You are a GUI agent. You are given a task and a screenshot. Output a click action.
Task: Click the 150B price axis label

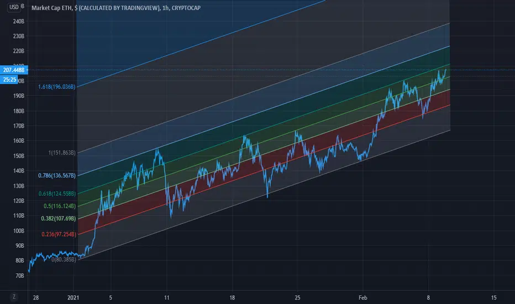click(x=19, y=156)
